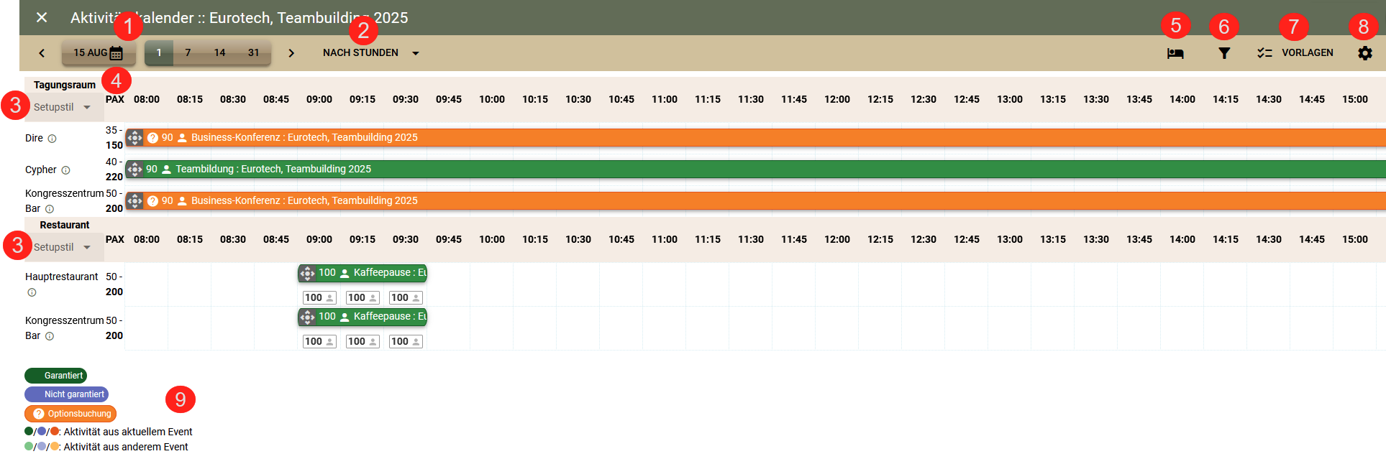
Task: Click PAX column header under Tagungsraum
Action: point(115,99)
